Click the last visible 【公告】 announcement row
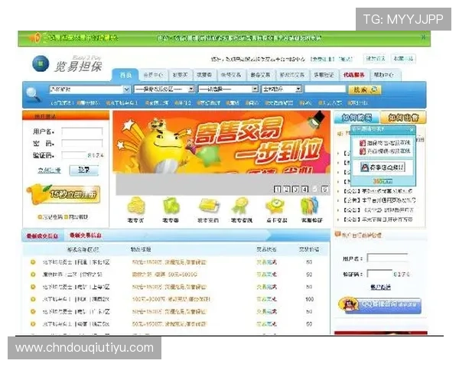The height and width of the screenshot is (367, 459). tap(378, 219)
